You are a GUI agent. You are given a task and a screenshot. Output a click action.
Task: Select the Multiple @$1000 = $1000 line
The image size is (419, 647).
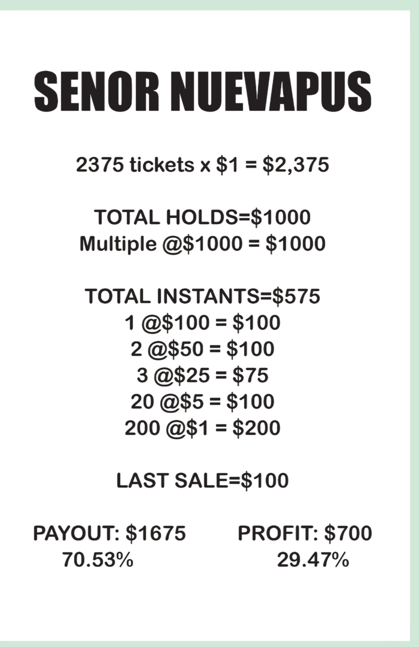tap(202, 244)
